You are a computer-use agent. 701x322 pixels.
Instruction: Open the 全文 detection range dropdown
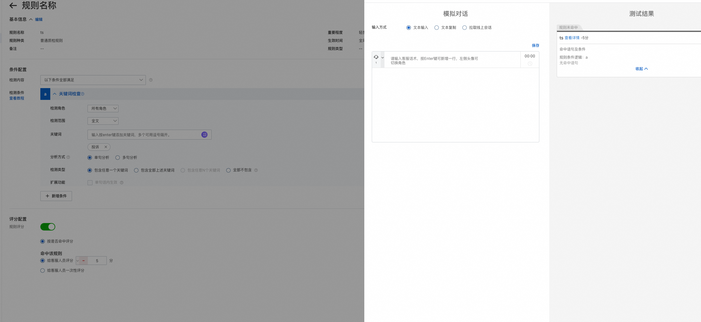103,121
